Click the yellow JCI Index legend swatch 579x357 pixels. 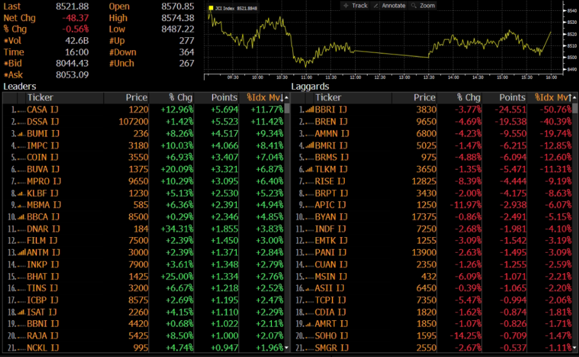[211, 8]
